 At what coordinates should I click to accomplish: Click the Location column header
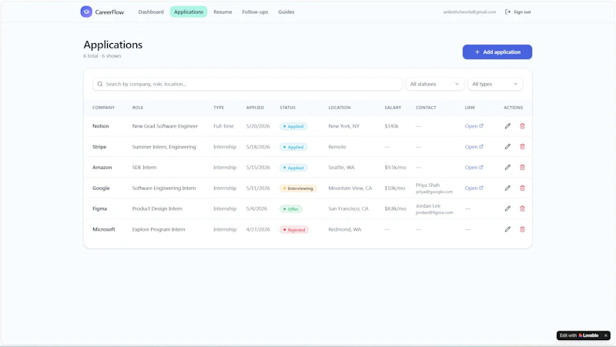click(x=340, y=108)
